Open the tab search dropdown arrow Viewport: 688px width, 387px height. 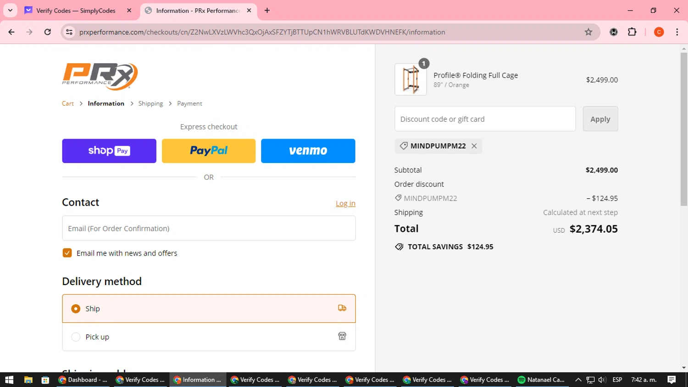tap(10, 11)
